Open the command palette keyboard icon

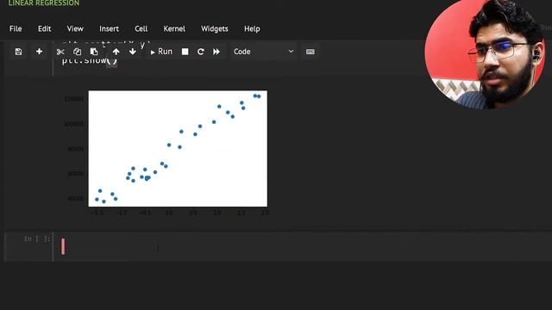point(310,52)
